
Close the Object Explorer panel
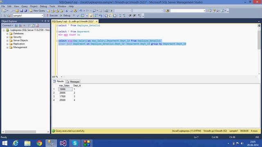pos(48,21)
